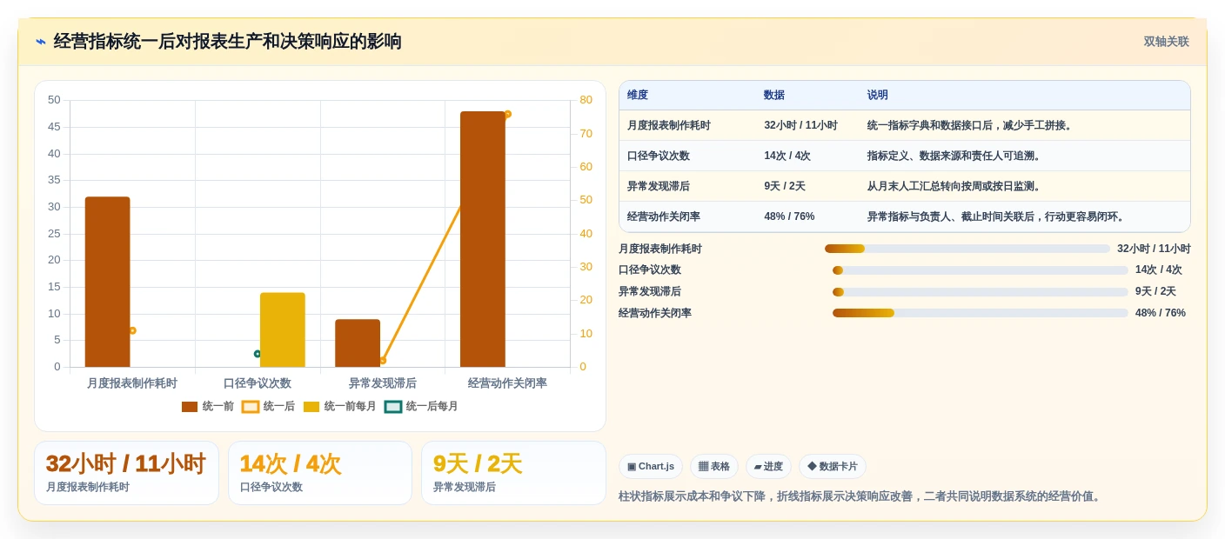
Task: Click x-axis label 口径争议次数
Action: 258,383
